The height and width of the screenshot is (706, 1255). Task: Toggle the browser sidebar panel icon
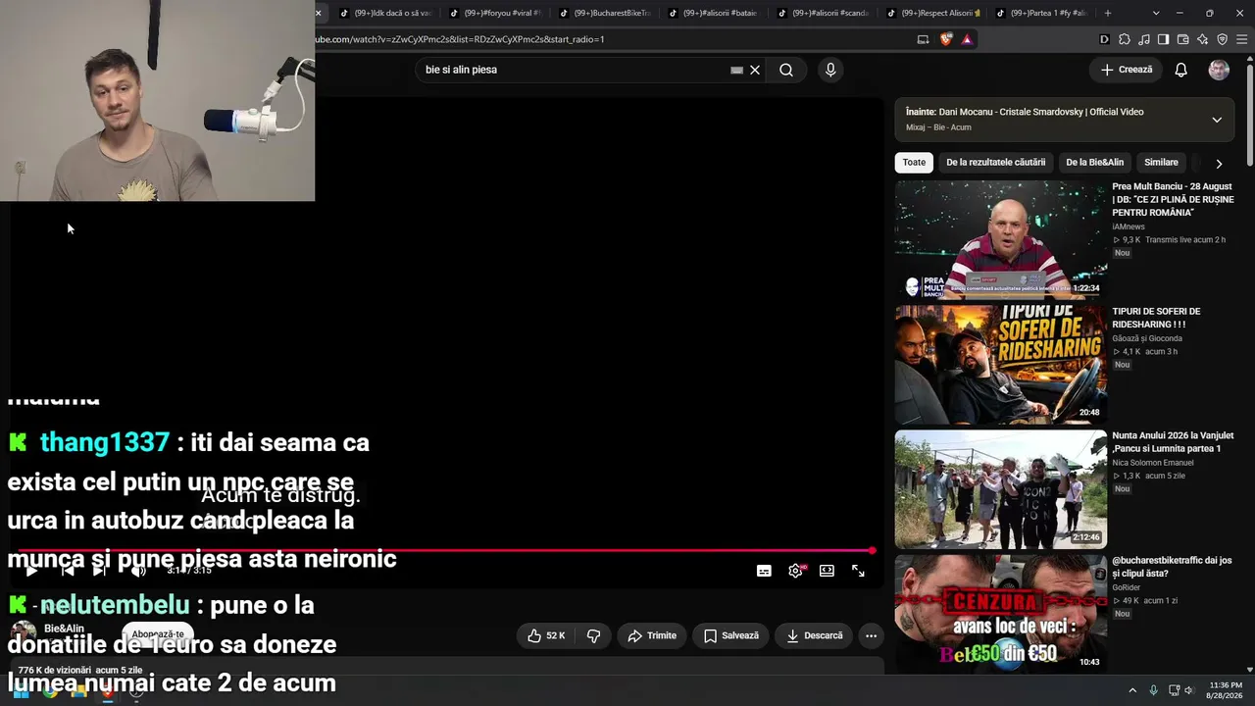pos(1164,39)
